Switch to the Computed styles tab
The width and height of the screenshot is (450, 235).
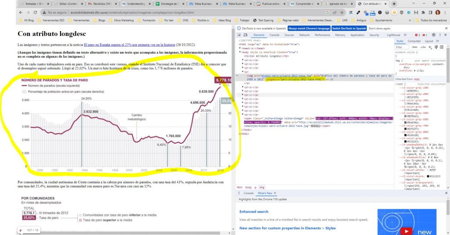click(x=414, y=41)
